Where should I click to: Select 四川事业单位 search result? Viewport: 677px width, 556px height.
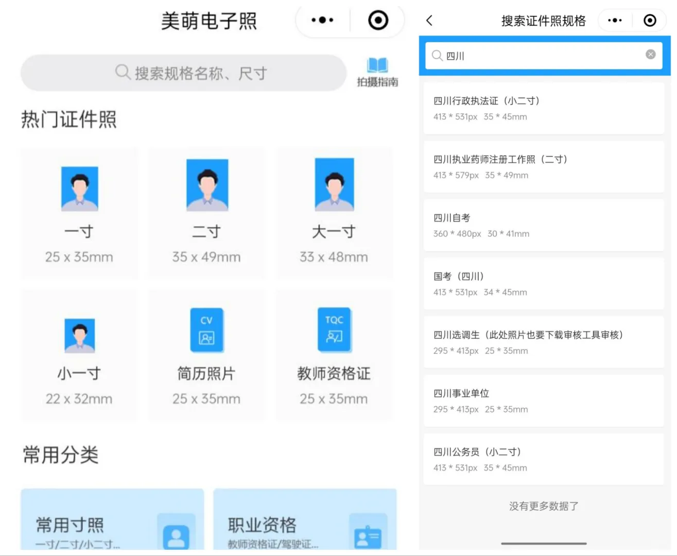543,400
